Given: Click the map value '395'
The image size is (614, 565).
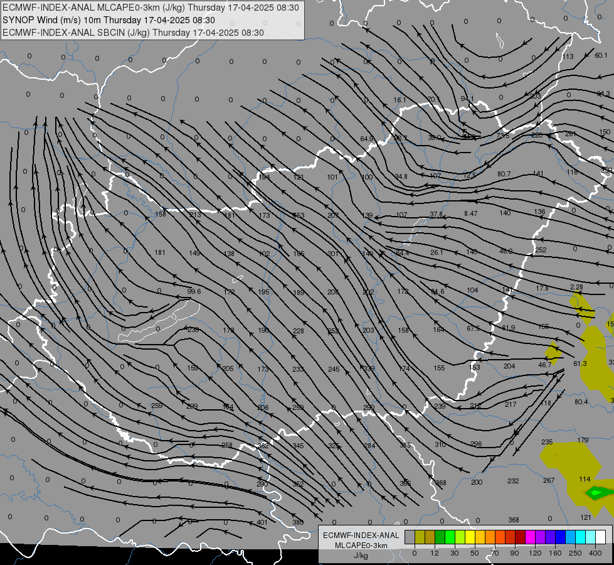Looking at the screenshot, I should 405,483.
